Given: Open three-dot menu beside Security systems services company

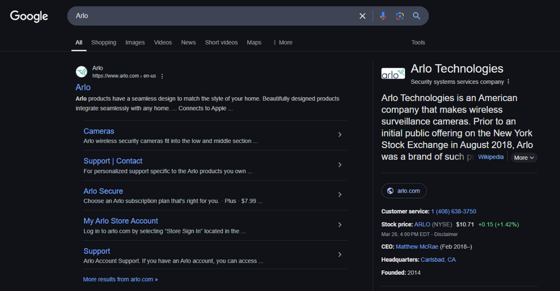Looking at the screenshot, I should (x=508, y=82).
